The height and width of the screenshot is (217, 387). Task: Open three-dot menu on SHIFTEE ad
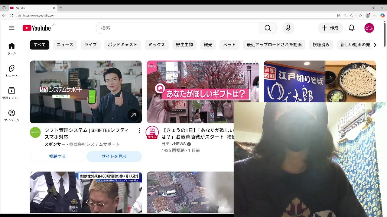139,131
